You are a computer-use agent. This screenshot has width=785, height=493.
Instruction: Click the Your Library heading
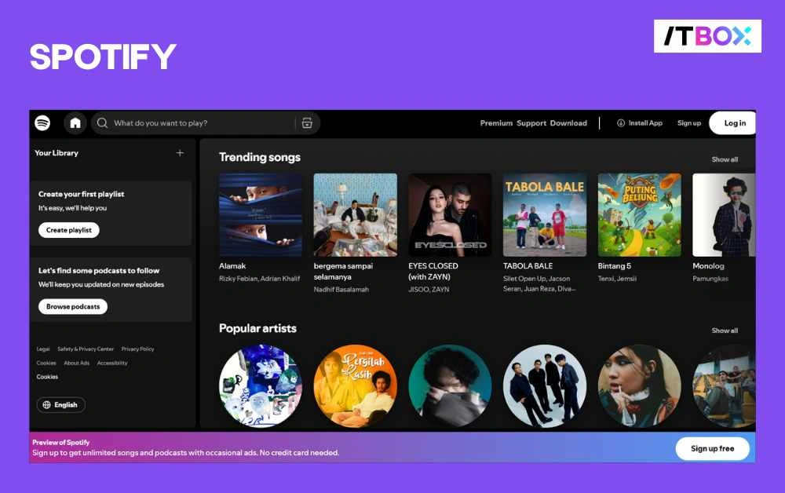click(x=57, y=153)
